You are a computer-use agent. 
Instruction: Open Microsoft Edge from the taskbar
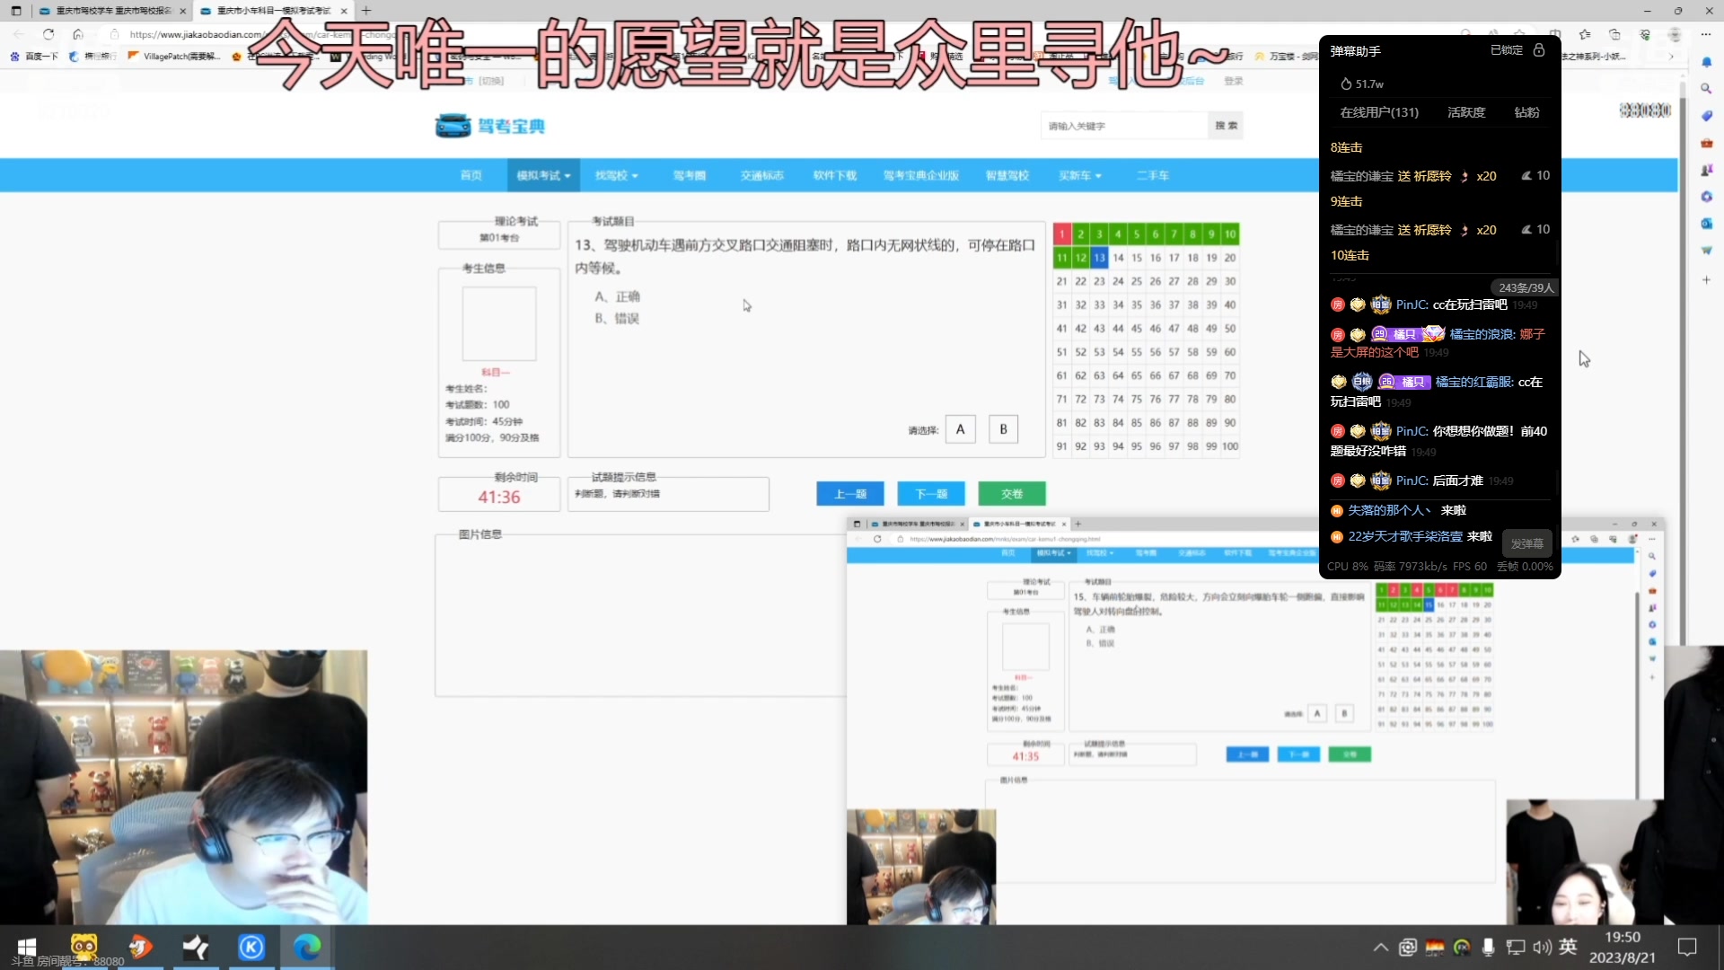pos(307,948)
